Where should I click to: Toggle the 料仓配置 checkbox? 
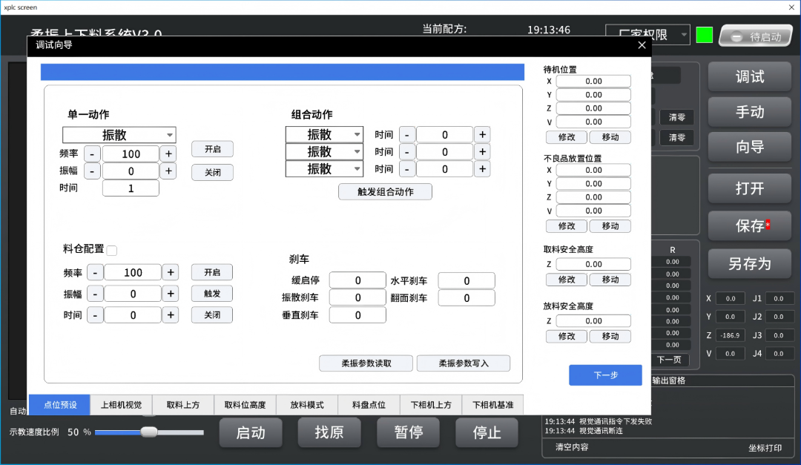point(112,251)
